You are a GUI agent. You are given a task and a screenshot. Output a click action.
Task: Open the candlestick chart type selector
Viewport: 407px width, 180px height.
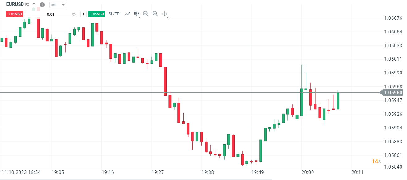[137, 14]
